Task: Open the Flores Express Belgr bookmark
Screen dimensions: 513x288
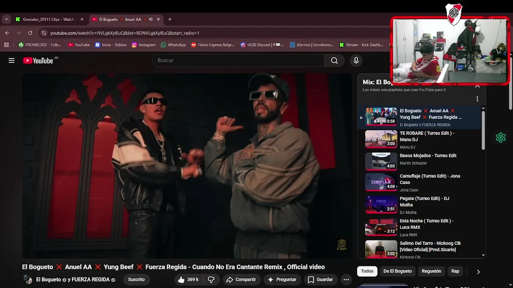Action: [x=213, y=45]
